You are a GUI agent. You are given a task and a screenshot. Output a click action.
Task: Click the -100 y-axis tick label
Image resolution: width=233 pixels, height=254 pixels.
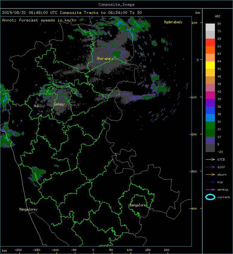[194, 97]
